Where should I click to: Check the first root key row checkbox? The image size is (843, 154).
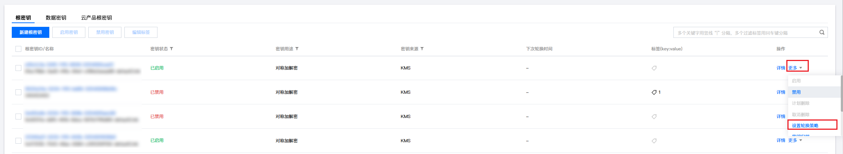18,68
